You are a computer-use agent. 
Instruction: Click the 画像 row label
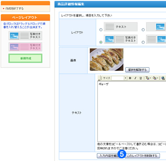73,60
